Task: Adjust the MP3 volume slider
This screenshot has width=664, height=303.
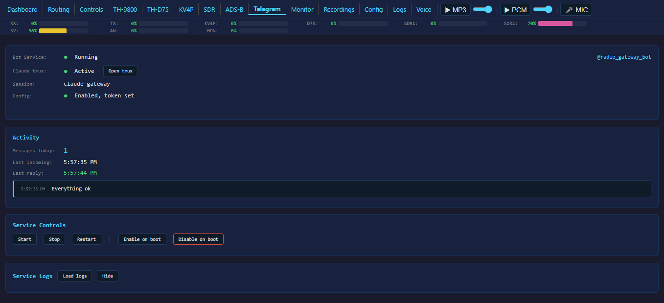Action: [x=482, y=9]
